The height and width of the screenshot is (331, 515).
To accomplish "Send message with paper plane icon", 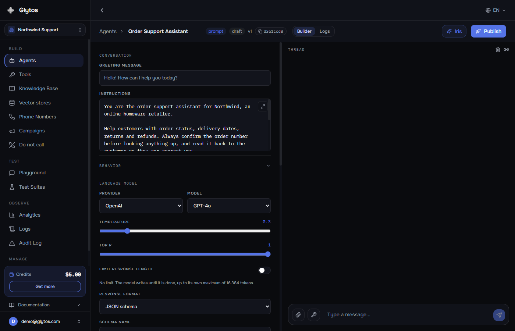I will pyautogui.click(x=499, y=315).
